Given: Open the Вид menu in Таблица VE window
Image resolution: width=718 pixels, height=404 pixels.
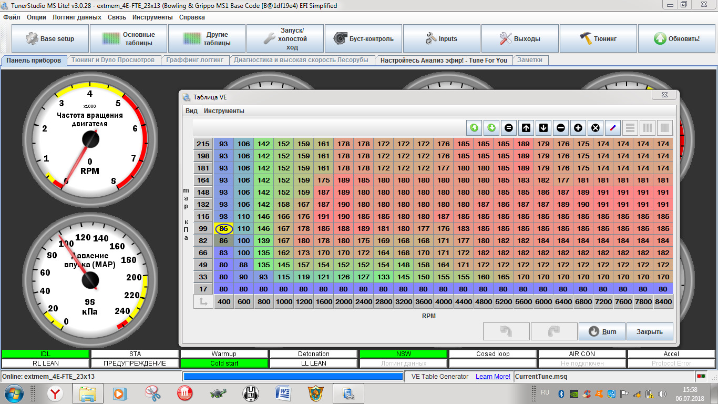Looking at the screenshot, I should coord(191,111).
